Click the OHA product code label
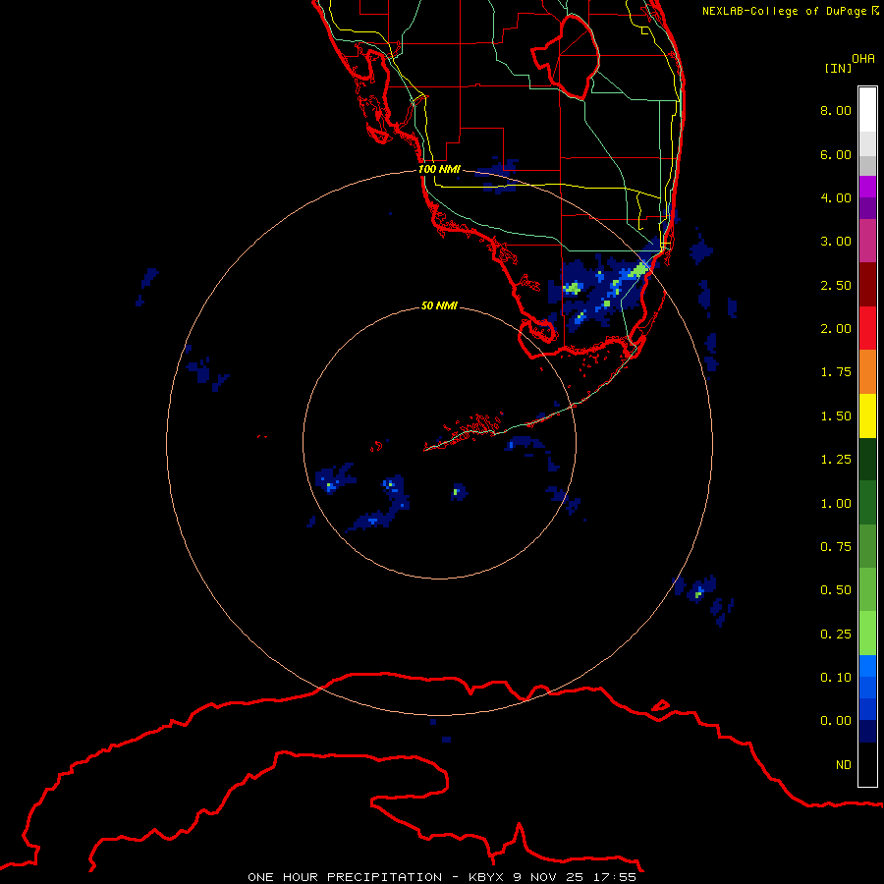 pyautogui.click(x=863, y=59)
